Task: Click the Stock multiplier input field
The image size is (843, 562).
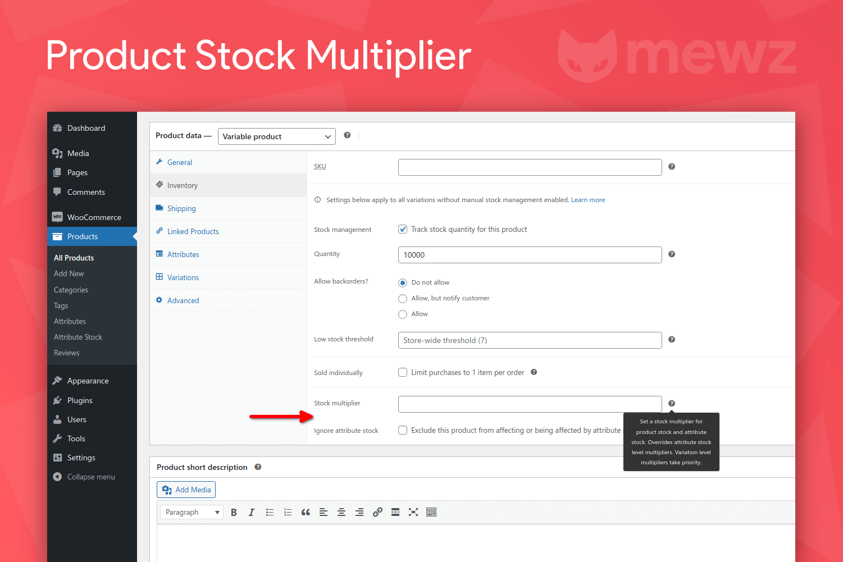Action: pyautogui.click(x=530, y=404)
